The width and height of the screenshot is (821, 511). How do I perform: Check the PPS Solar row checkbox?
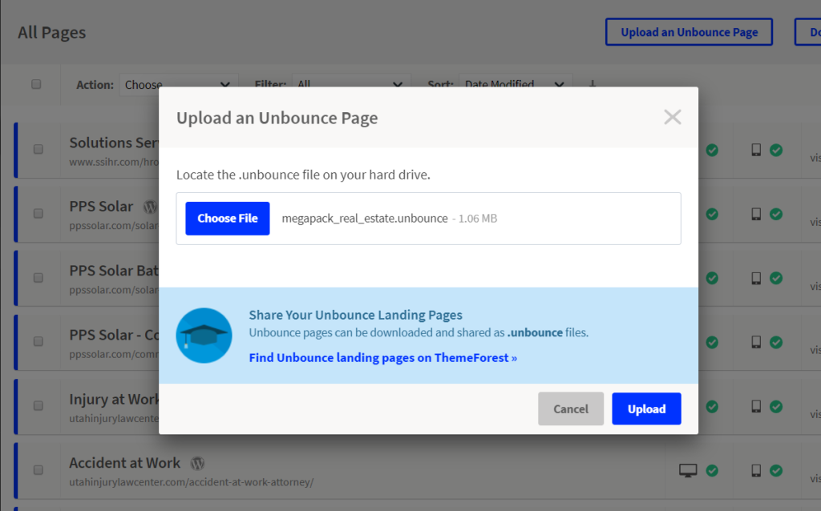pos(38,213)
